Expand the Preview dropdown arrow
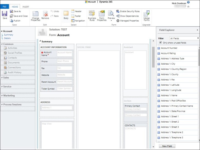This screenshot has width=200, height=150. (111, 21)
